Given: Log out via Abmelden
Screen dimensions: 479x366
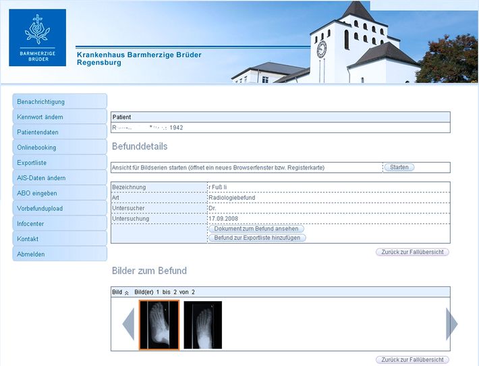Looking at the screenshot, I should [x=59, y=254].
